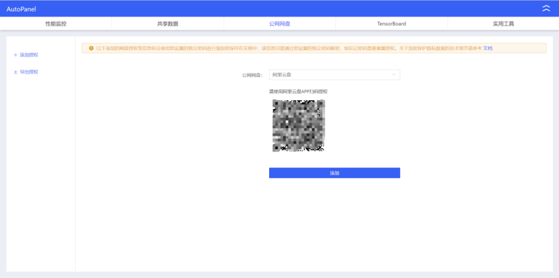Click 导出授权 in the sidebar
559x278 pixels.
coord(29,72)
